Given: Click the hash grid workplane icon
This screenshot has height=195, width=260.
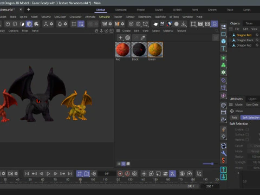Looking at the screenshot, I should coord(74,24).
